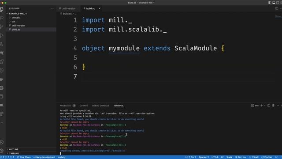The image size is (282, 159).
Task: Click the 'Compiling' line in terminal
Action: [x=92, y=151]
